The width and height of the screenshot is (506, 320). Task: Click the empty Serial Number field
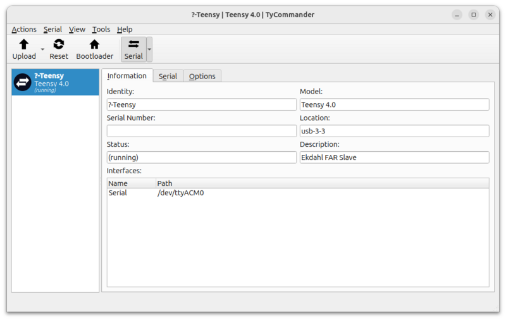pyautogui.click(x=201, y=131)
